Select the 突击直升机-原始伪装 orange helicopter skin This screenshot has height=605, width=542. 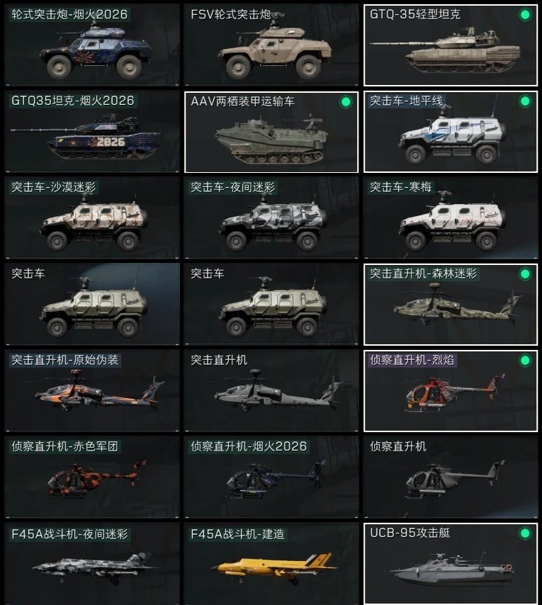coord(92,390)
